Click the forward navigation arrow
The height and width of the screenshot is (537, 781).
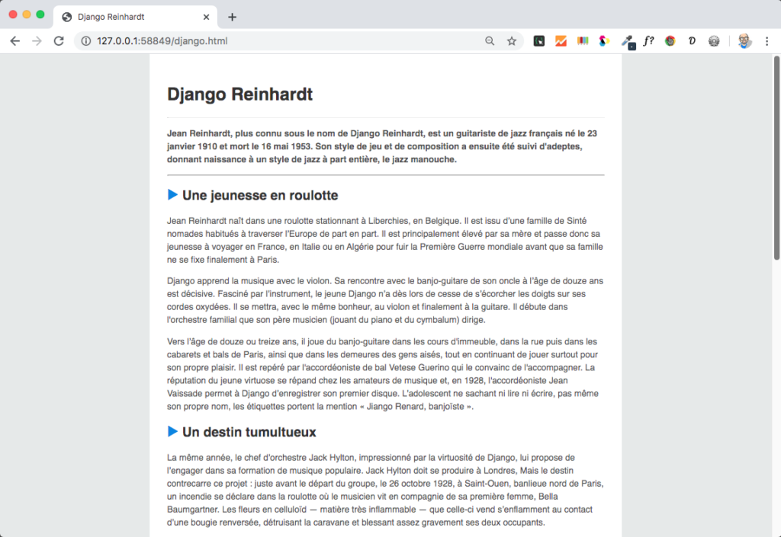37,41
